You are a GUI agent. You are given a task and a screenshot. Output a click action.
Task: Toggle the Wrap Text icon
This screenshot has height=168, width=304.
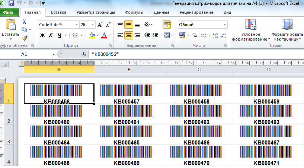pos(167,25)
